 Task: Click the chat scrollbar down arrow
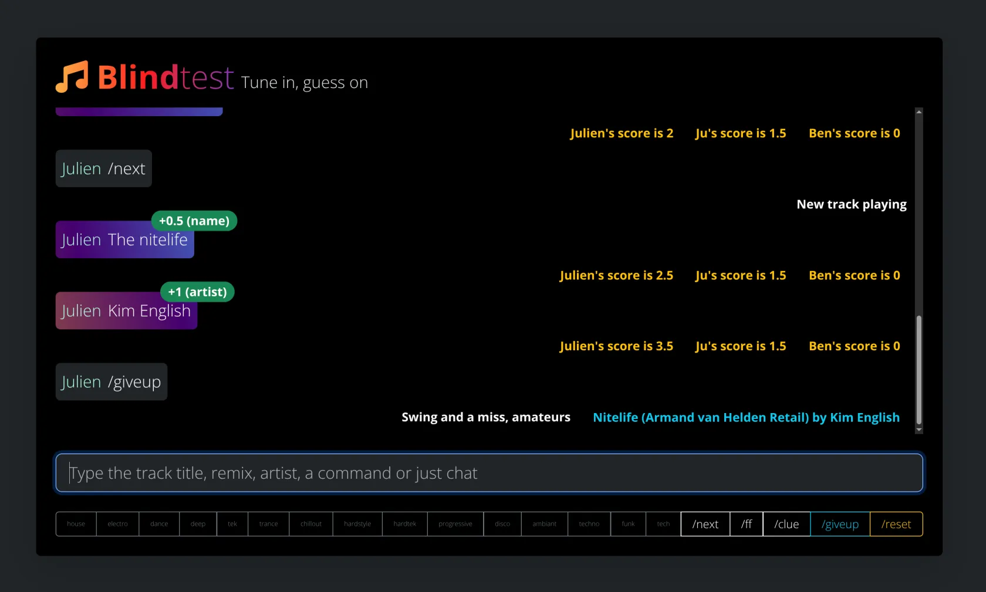pos(919,430)
